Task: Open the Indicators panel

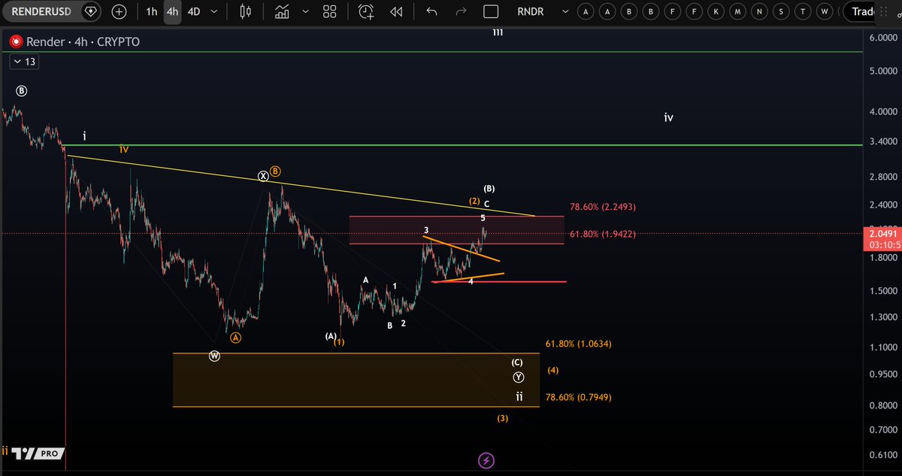Action: click(x=283, y=12)
